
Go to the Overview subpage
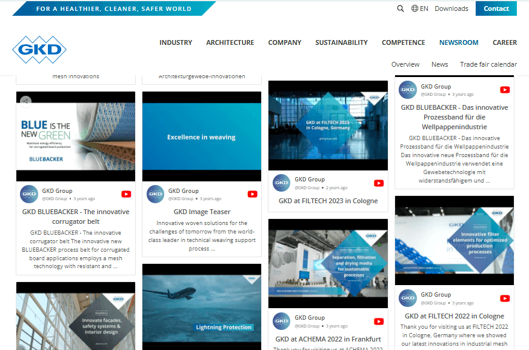click(405, 64)
